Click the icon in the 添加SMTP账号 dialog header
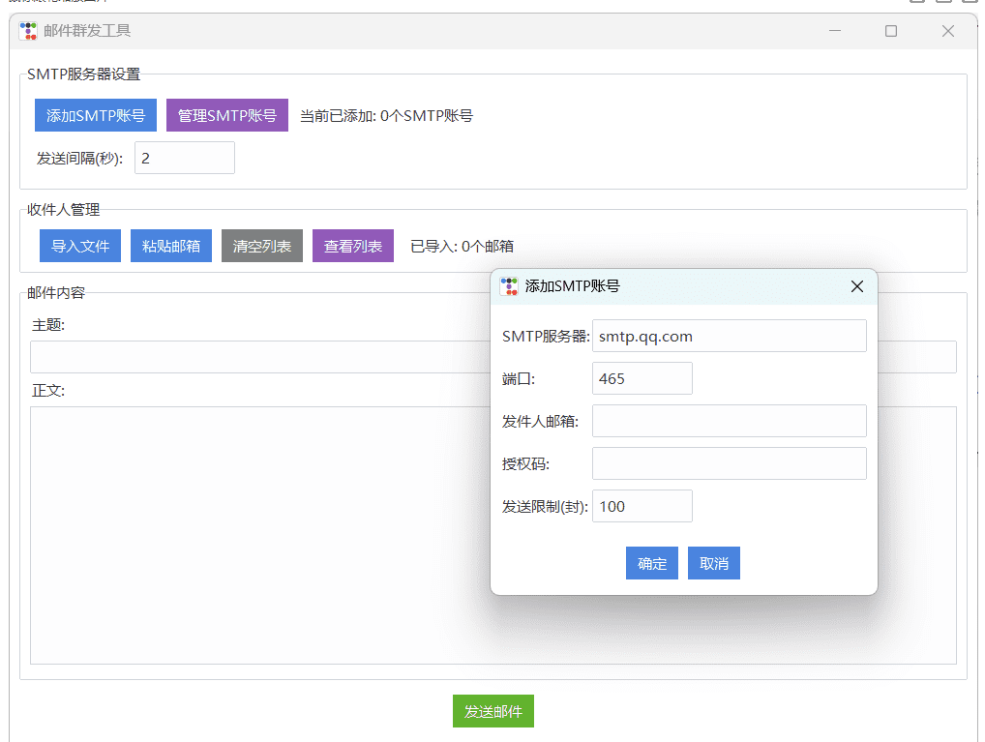The image size is (985, 742). (x=510, y=286)
